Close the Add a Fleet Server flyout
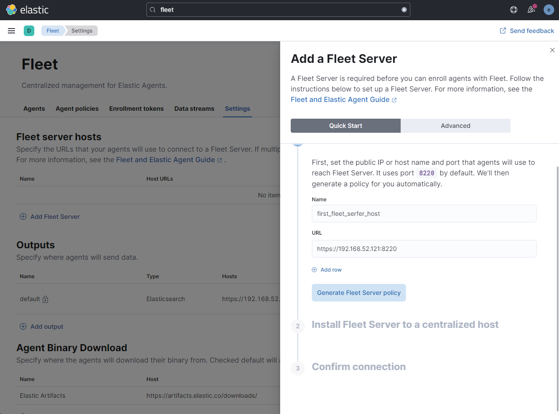Screen dimensions: 559x414 (x=552, y=50)
